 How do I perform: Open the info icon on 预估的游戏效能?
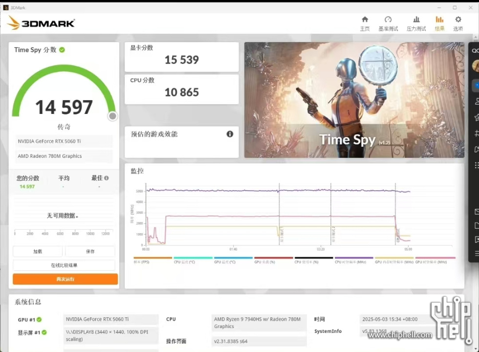[230, 134]
